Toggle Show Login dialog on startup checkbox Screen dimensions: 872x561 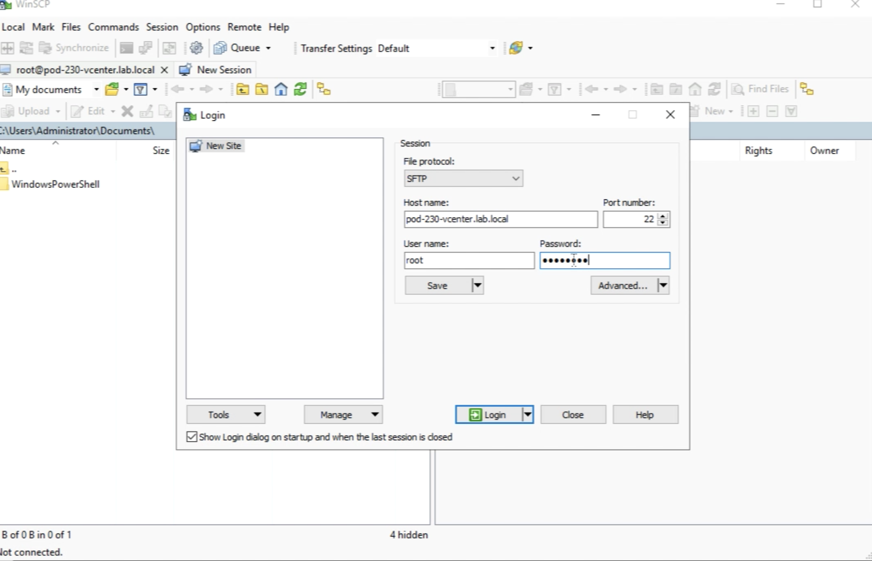192,436
